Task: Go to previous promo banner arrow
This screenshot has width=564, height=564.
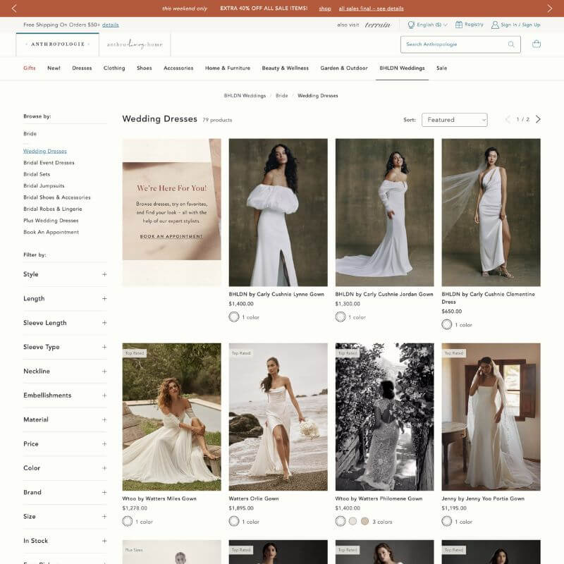Action: click(14, 8)
